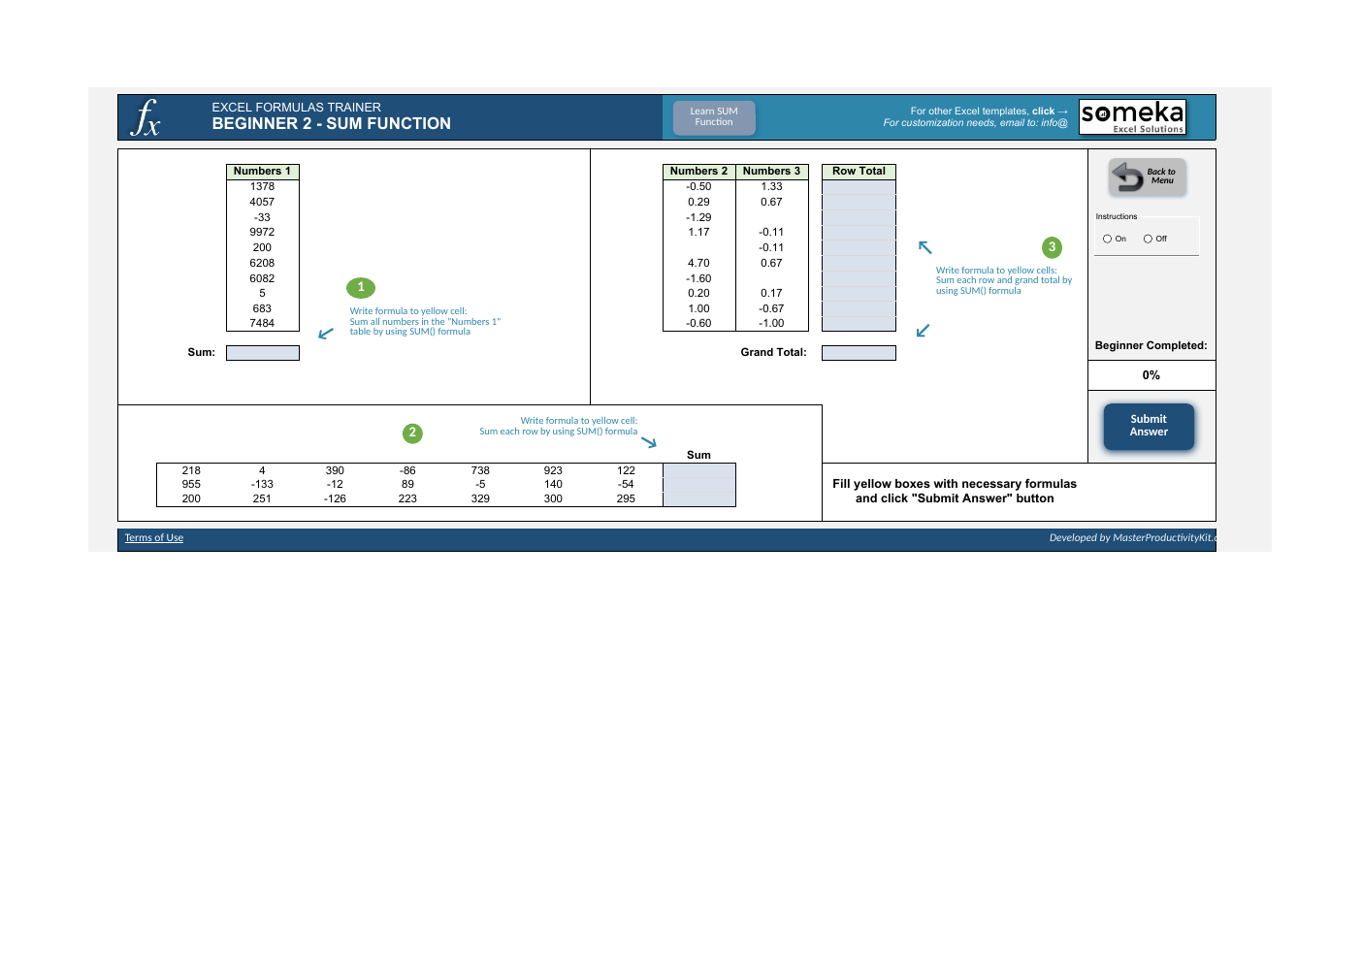Image resolution: width=1362 pixels, height=963 pixels.
Task: Select Sum cell for row starting with 200
Action: pyautogui.click(x=699, y=499)
